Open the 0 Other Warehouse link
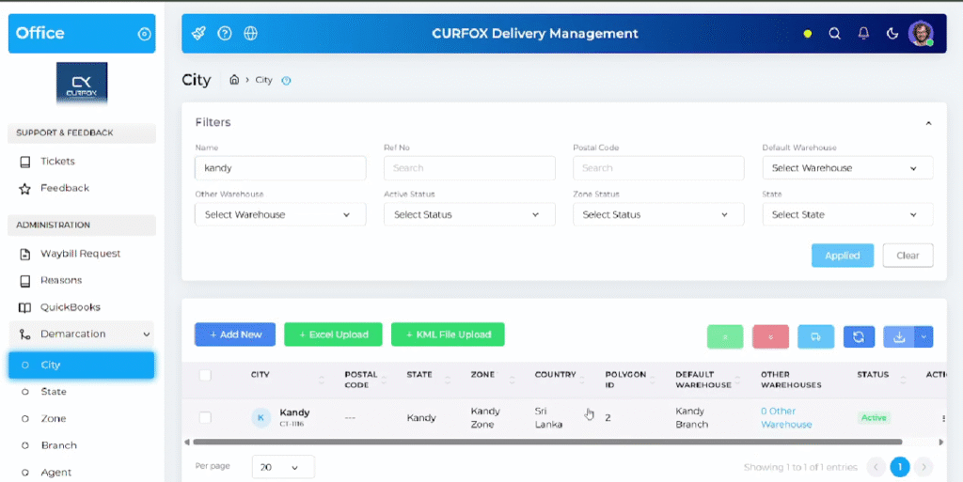The height and width of the screenshot is (482, 963). point(785,418)
